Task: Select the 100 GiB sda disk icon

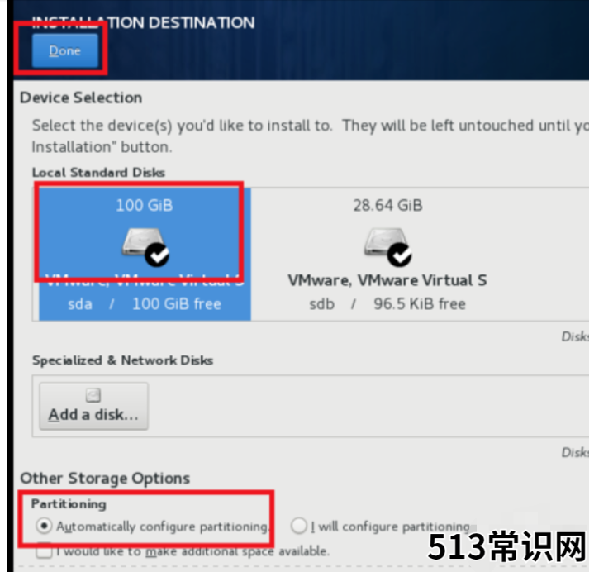Action: [142, 242]
